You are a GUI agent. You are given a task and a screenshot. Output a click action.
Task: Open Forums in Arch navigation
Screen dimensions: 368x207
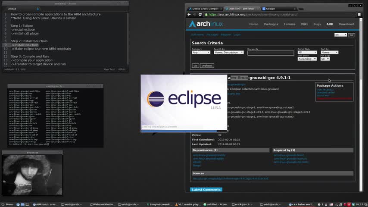pos(290,24)
